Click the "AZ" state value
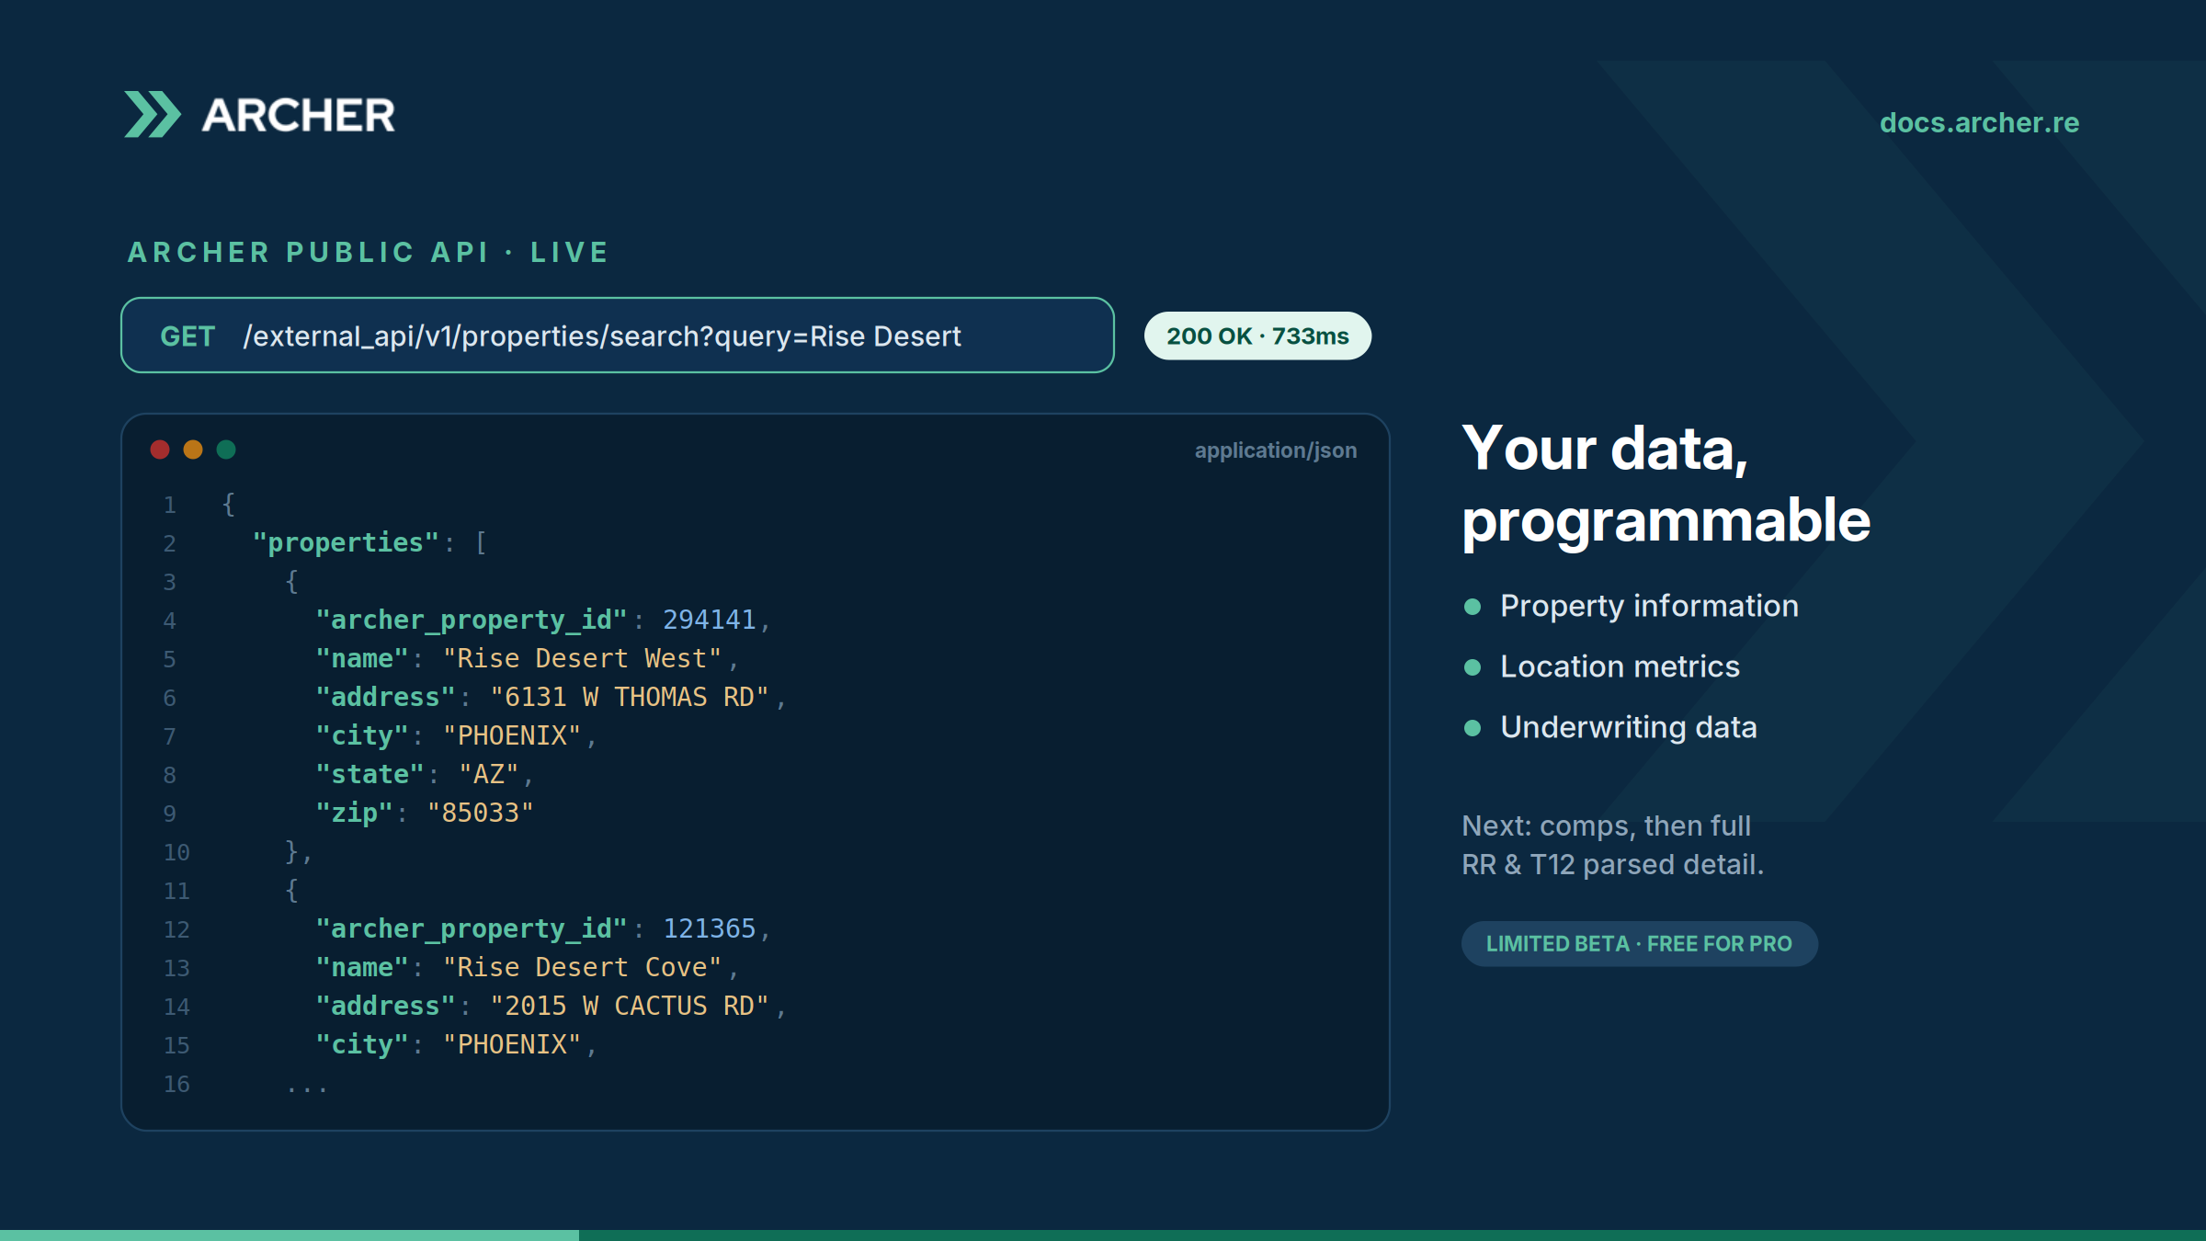The width and height of the screenshot is (2206, 1241). coord(489,775)
